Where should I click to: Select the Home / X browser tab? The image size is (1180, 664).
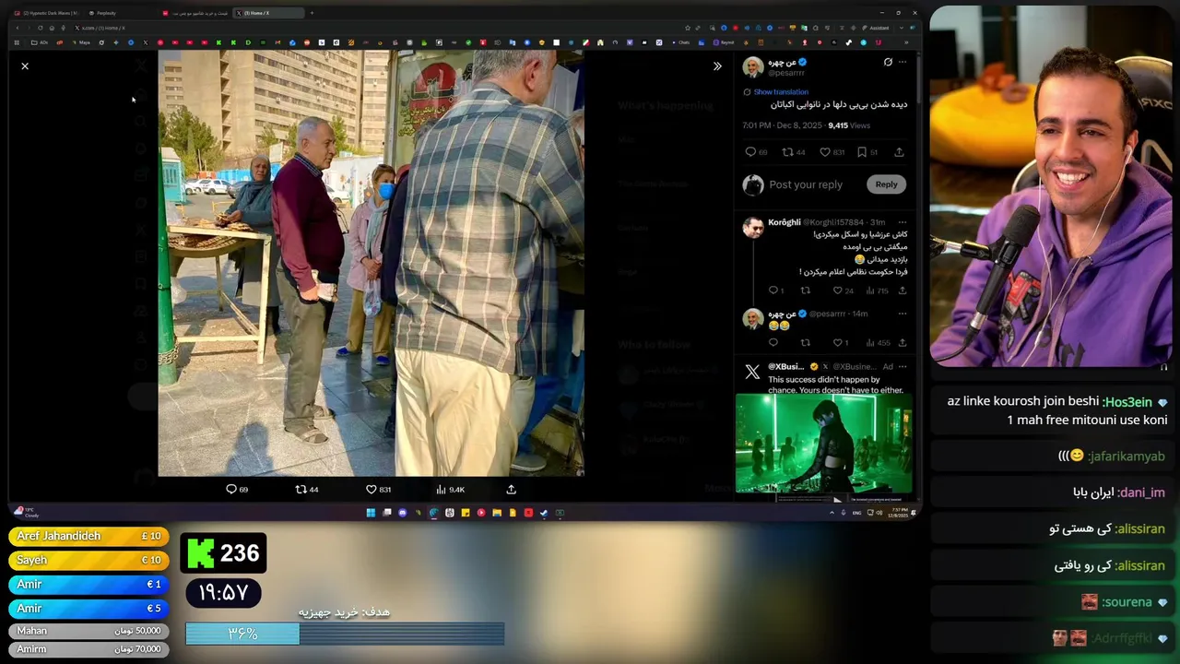click(x=267, y=13)
